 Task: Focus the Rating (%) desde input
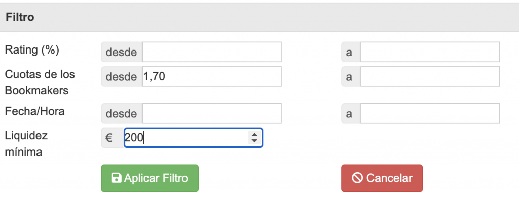(211, 52)
